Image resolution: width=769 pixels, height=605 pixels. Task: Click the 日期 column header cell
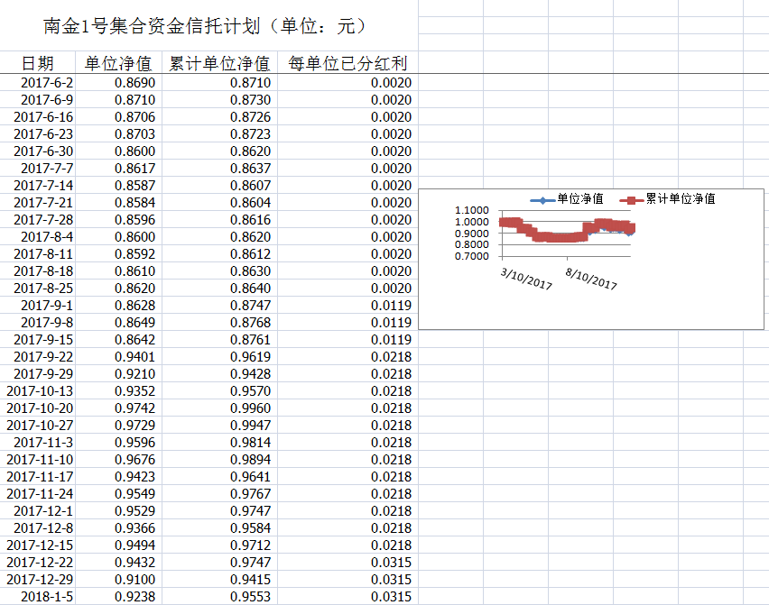pyautogui.click(x=37, y=63)
